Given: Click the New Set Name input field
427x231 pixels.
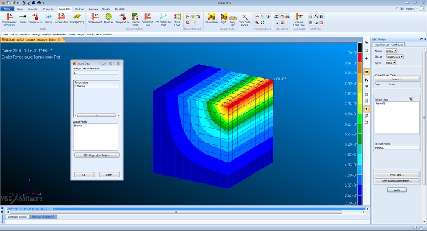Looking at the screenshot, I should pyautogui.click(x=396, y=148).
